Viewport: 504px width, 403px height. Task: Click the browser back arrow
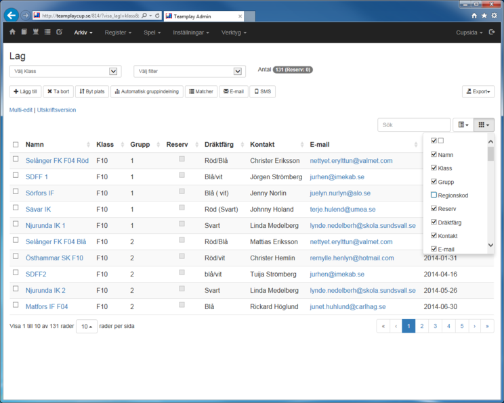[x=10, y=15]
